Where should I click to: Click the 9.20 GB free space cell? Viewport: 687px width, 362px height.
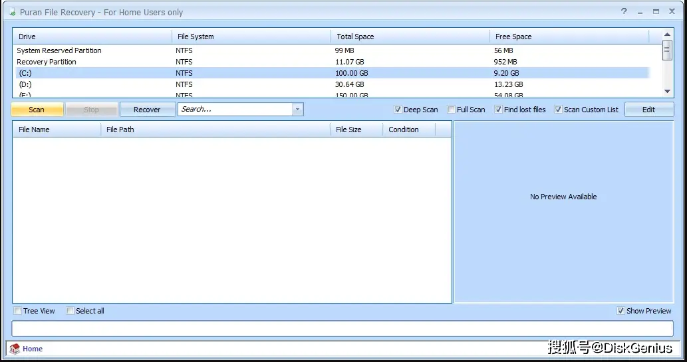[x=507, y=73]
